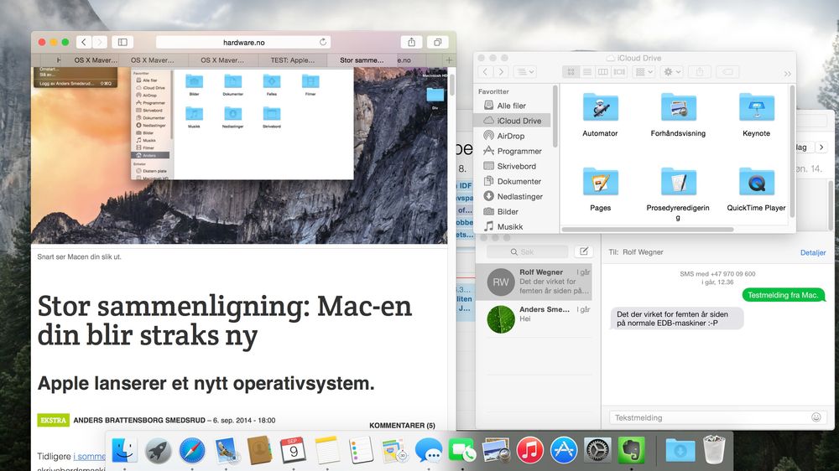Open AirDrop from the Finder sidebar
Image resolution: width=839 pixels, height=471 pixels.
click(x=513, y=136)
